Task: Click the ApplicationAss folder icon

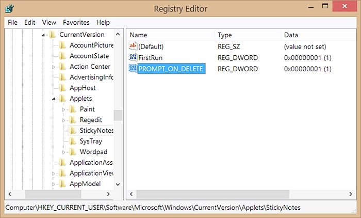Action: pyautogui.click(x=62, y=162)
